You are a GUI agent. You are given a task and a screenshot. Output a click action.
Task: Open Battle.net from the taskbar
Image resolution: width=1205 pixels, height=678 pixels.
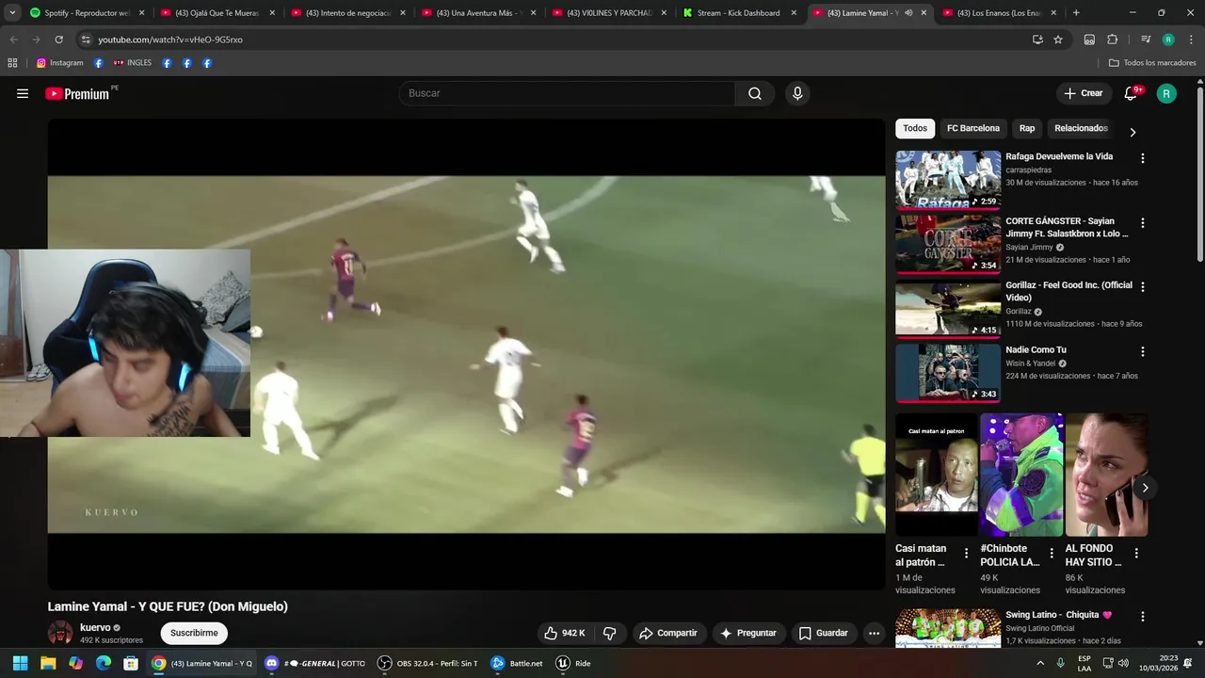pyautogui.click(x=517, y=663)
